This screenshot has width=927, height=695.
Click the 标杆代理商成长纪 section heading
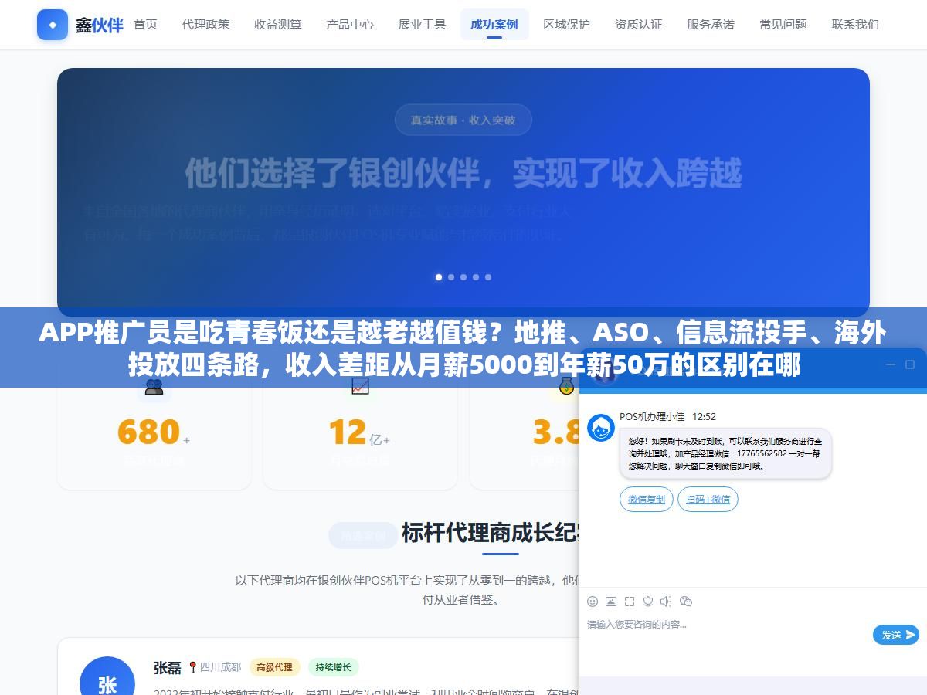point(491,534)
